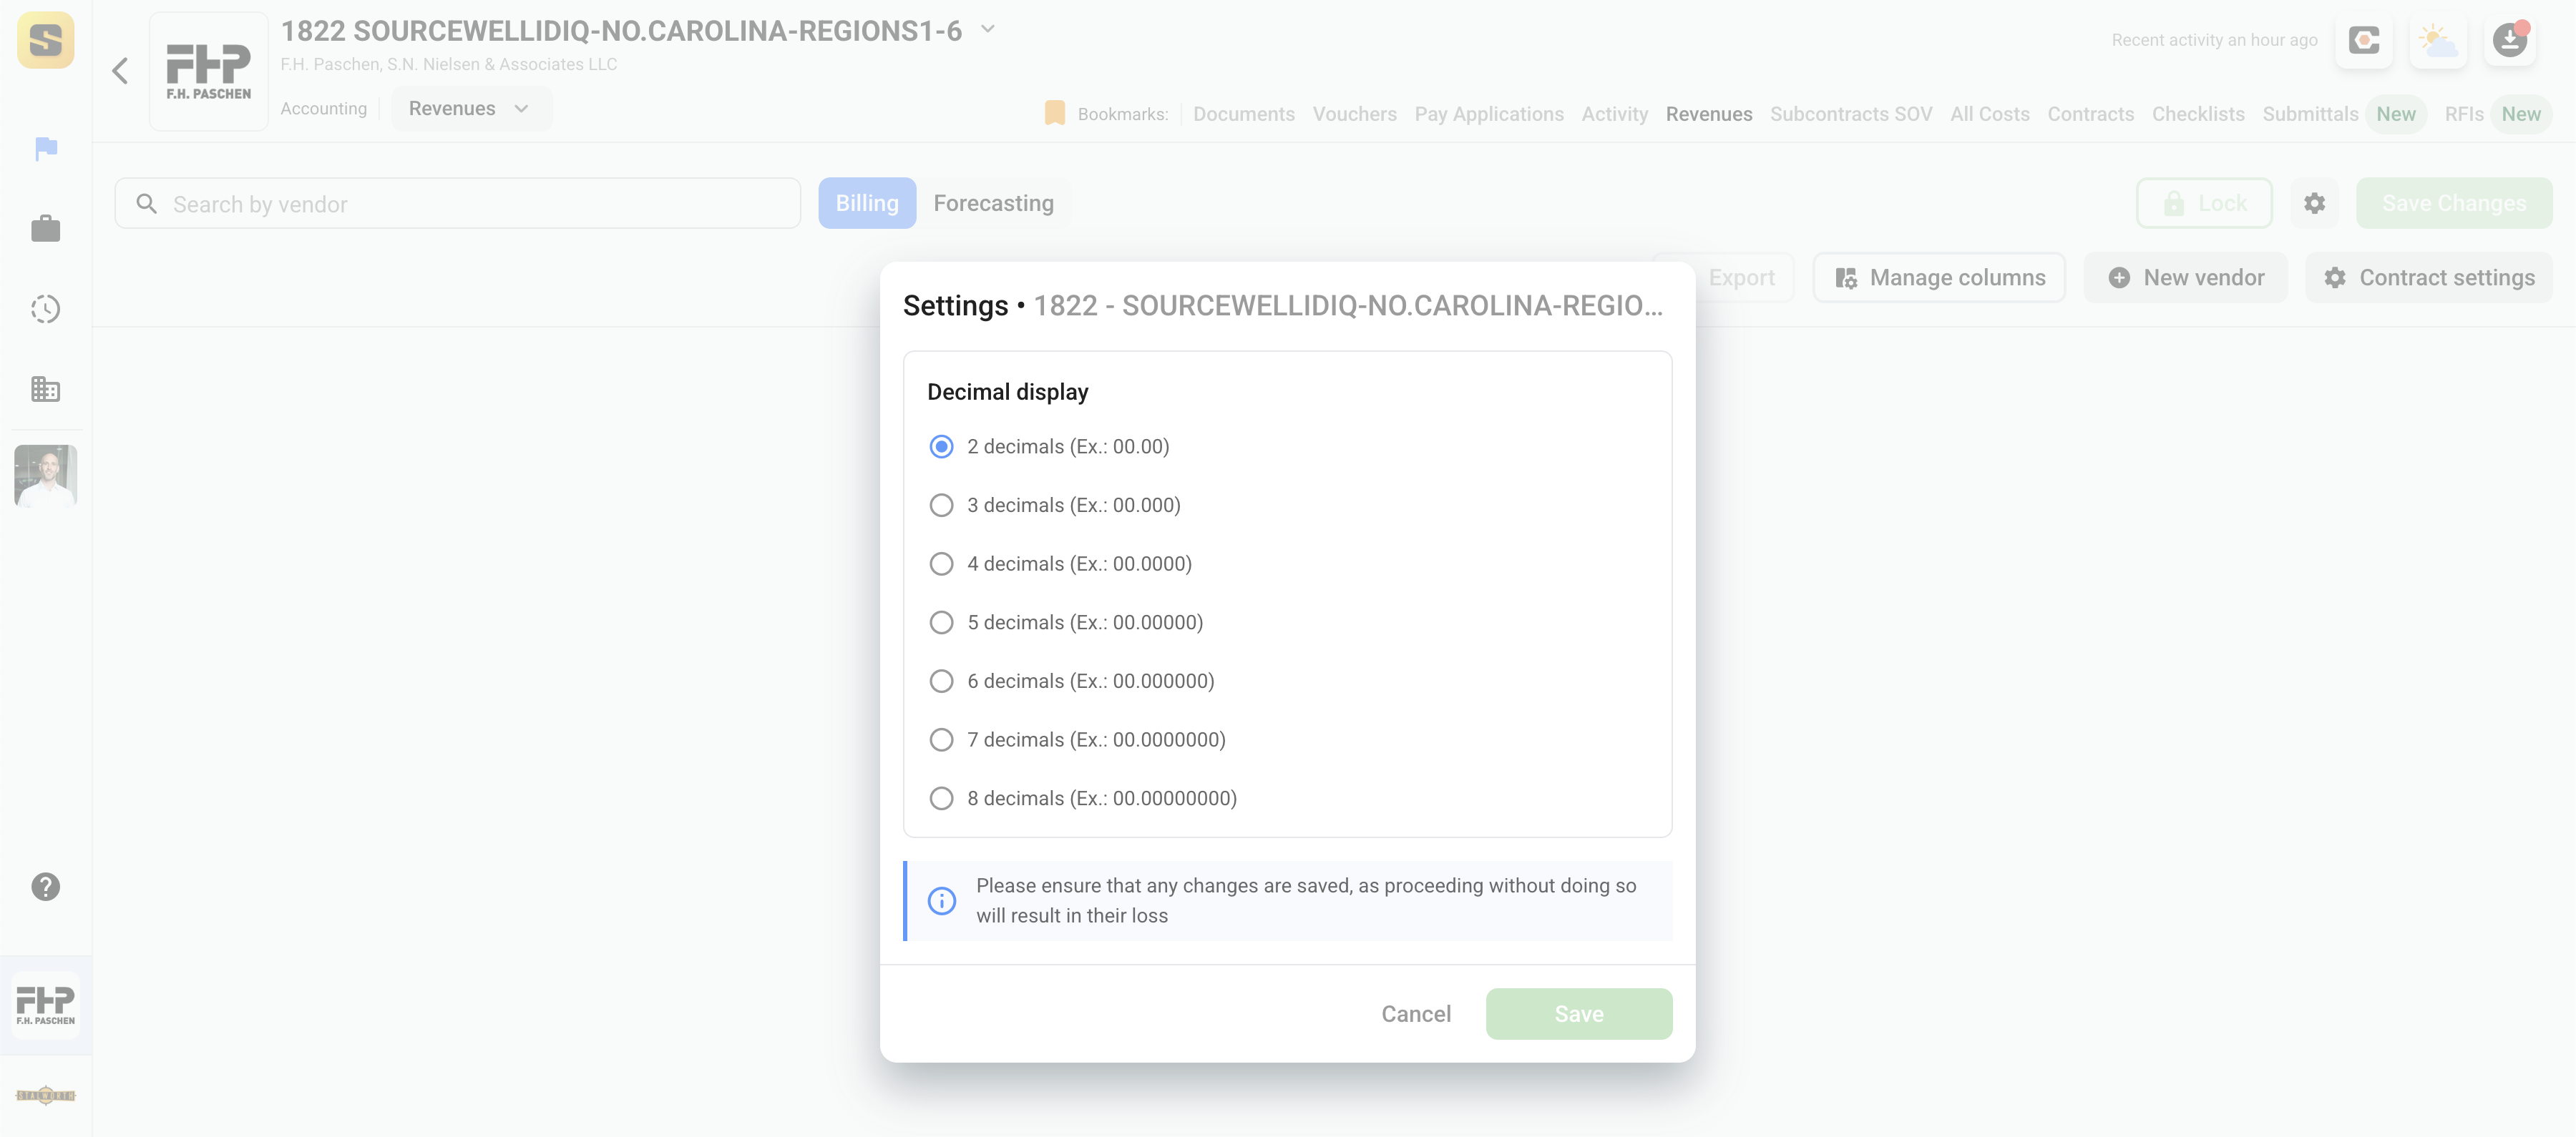2576x1137 pixels.
Task: Click the info icon in warning notice
Action: point(942,901)
